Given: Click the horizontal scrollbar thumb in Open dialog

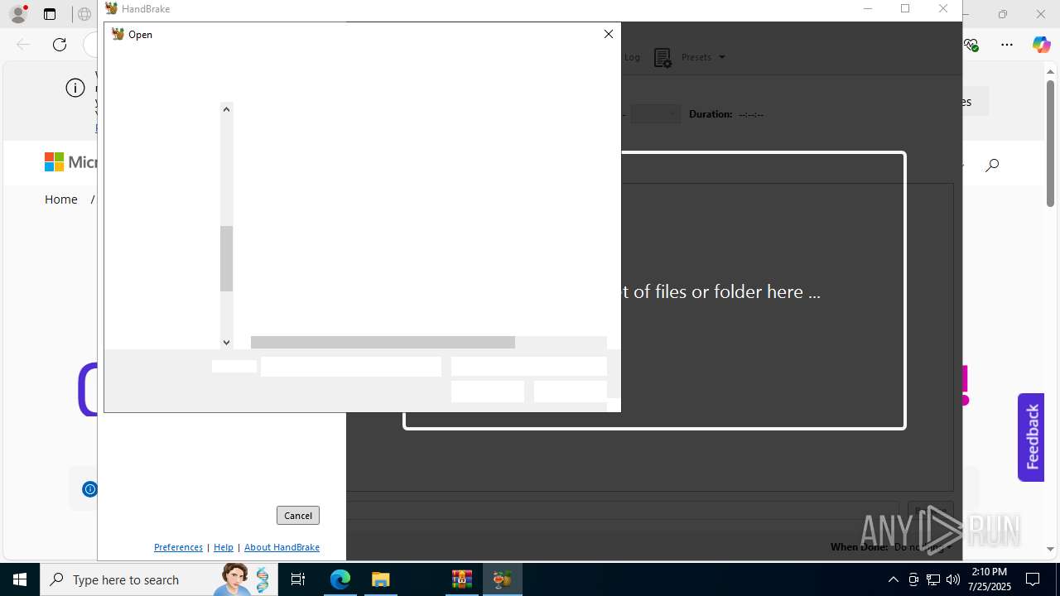Looking at the screenshot, I should click(x=383, y=342).
